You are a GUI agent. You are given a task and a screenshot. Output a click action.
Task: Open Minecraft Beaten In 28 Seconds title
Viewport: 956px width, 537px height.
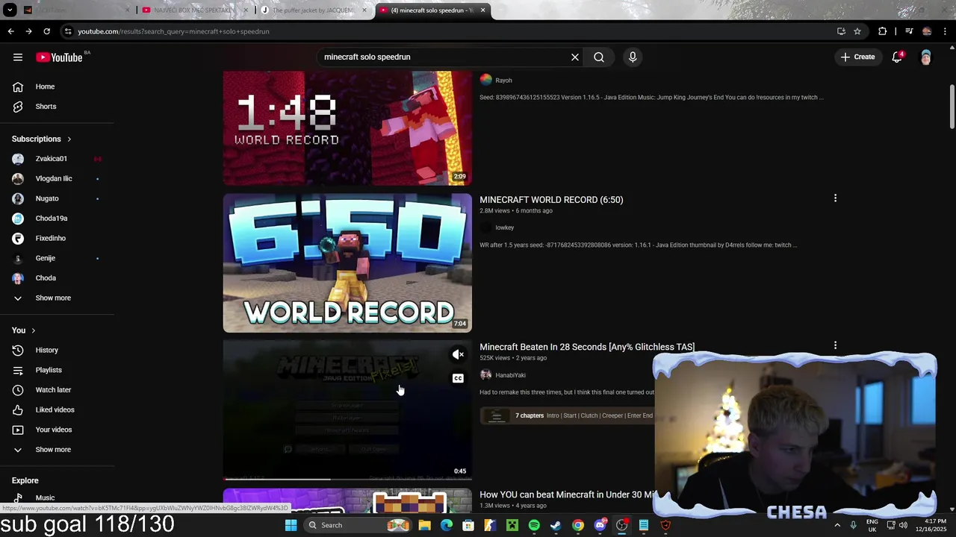[x=587, y=347]
